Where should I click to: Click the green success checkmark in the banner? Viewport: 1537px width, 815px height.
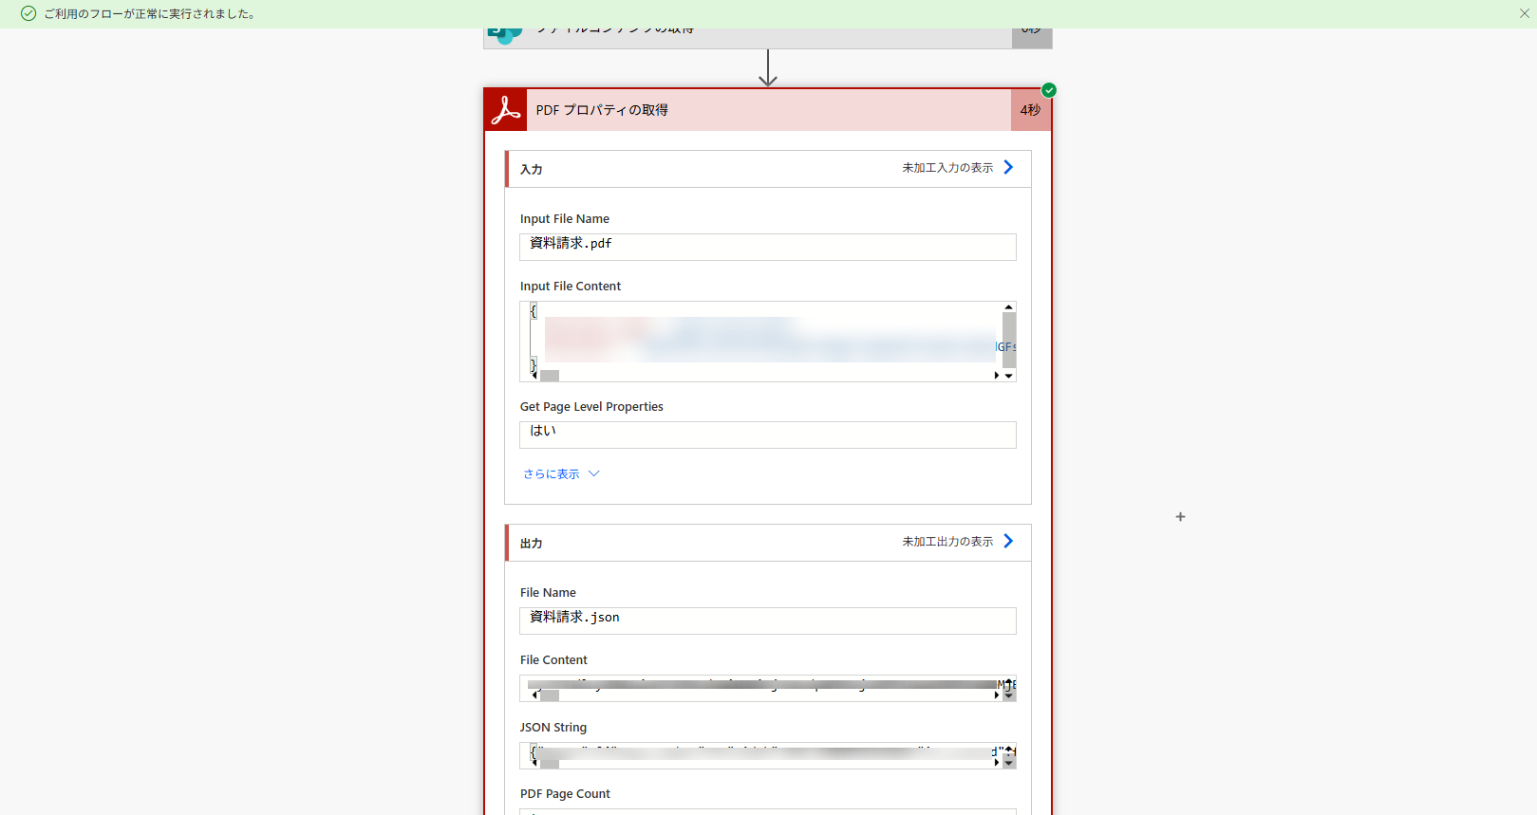28,13
